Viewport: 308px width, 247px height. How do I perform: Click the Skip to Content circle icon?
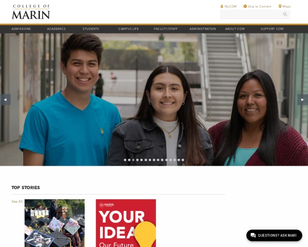[x=245, y=6]
